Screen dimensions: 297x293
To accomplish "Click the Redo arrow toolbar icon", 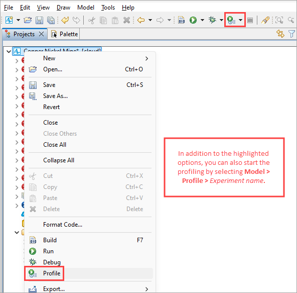I will (77, 20).
